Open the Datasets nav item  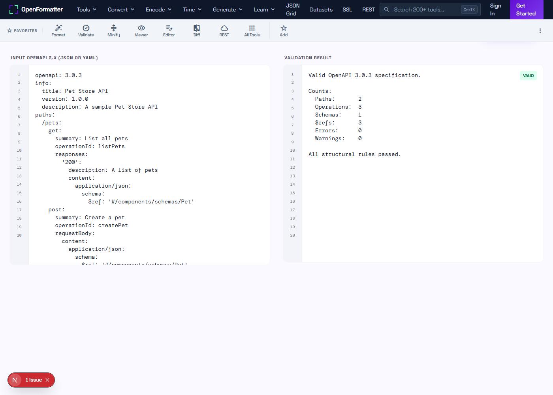(321, 9)
